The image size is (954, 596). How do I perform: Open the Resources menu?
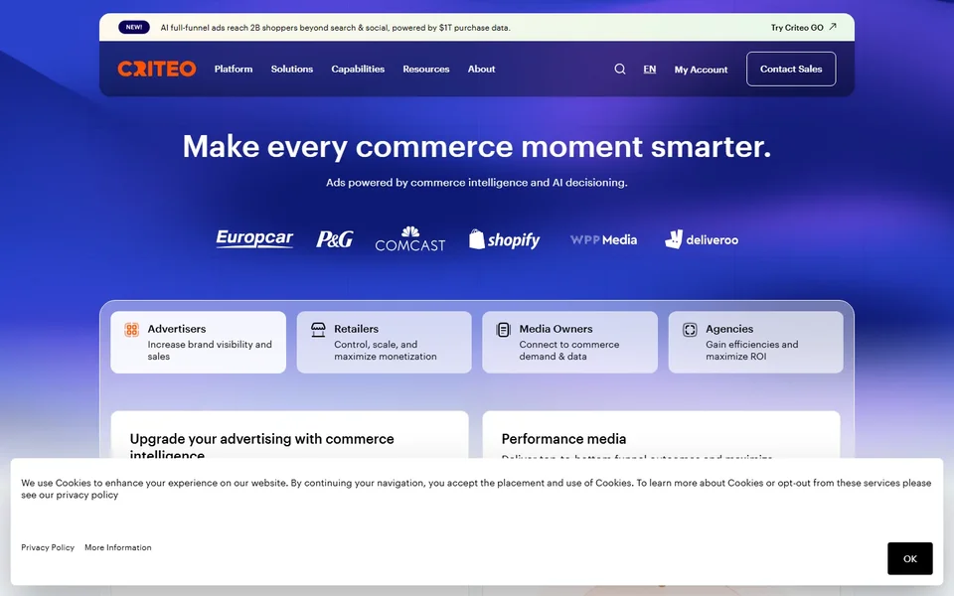pos(426,69)
